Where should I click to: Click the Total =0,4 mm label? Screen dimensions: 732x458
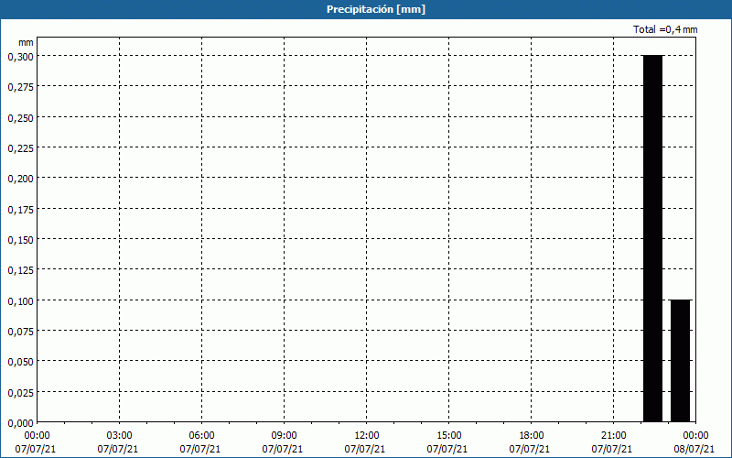pos(665,29)
